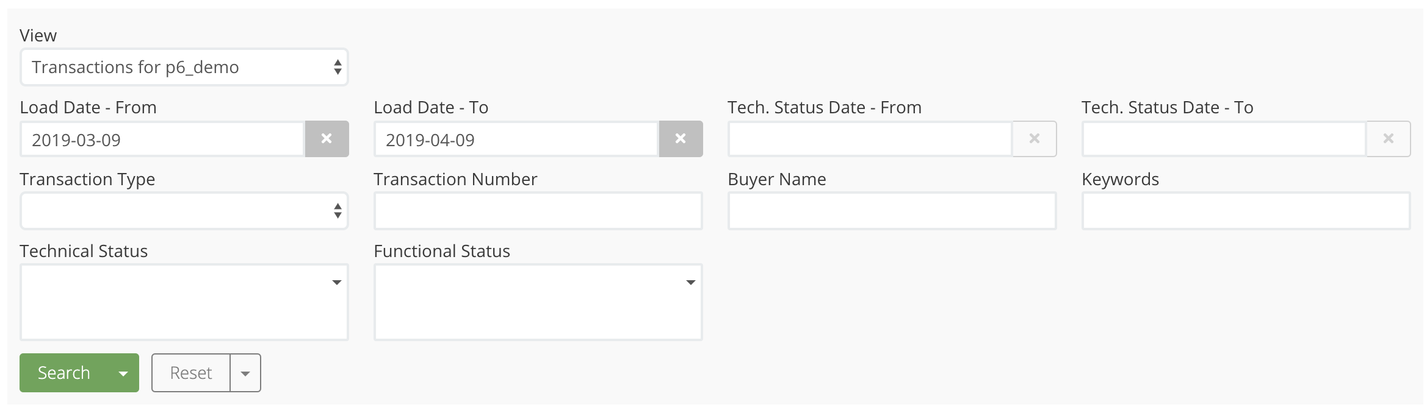Open the Search button's dropdown arrow
The image size is (1427, 413).
123,373
